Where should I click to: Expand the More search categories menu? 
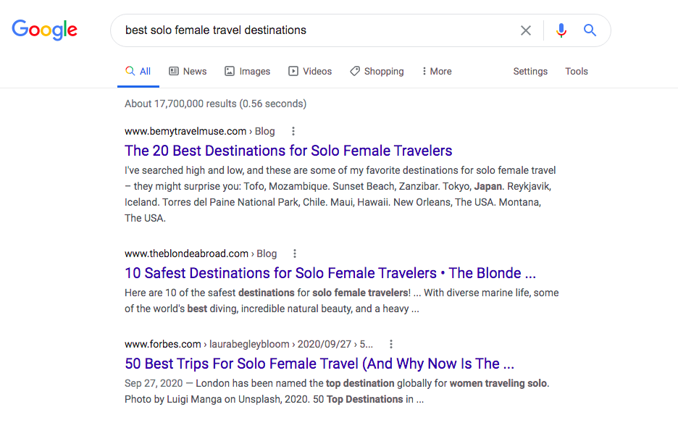click(437, 72)
